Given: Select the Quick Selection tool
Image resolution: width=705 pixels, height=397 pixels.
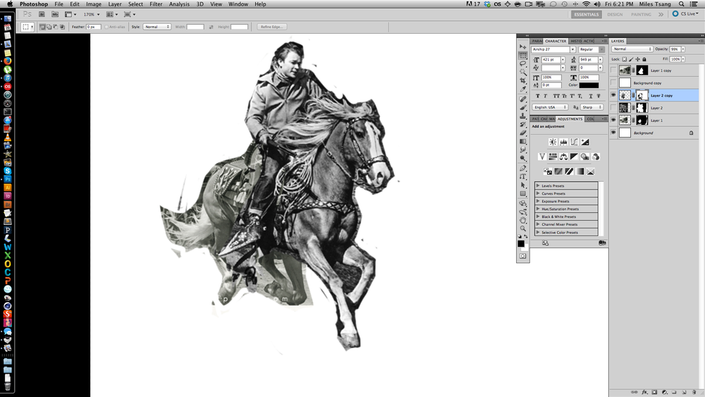Looking at the screenshot, I should pyautogui.click(x=523, y=72).
